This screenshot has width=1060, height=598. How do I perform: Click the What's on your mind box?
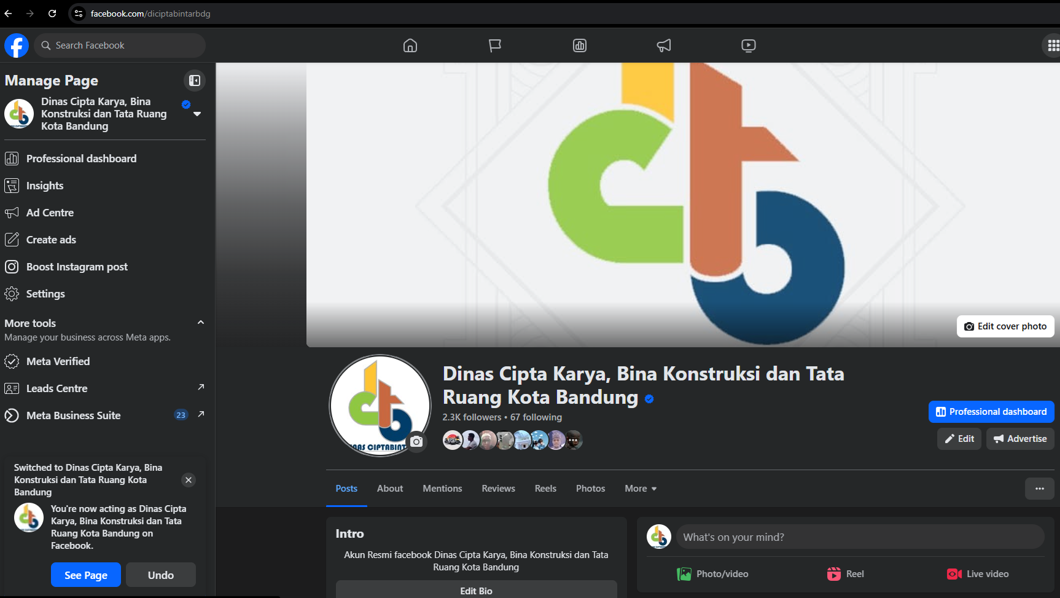(860, 537)
